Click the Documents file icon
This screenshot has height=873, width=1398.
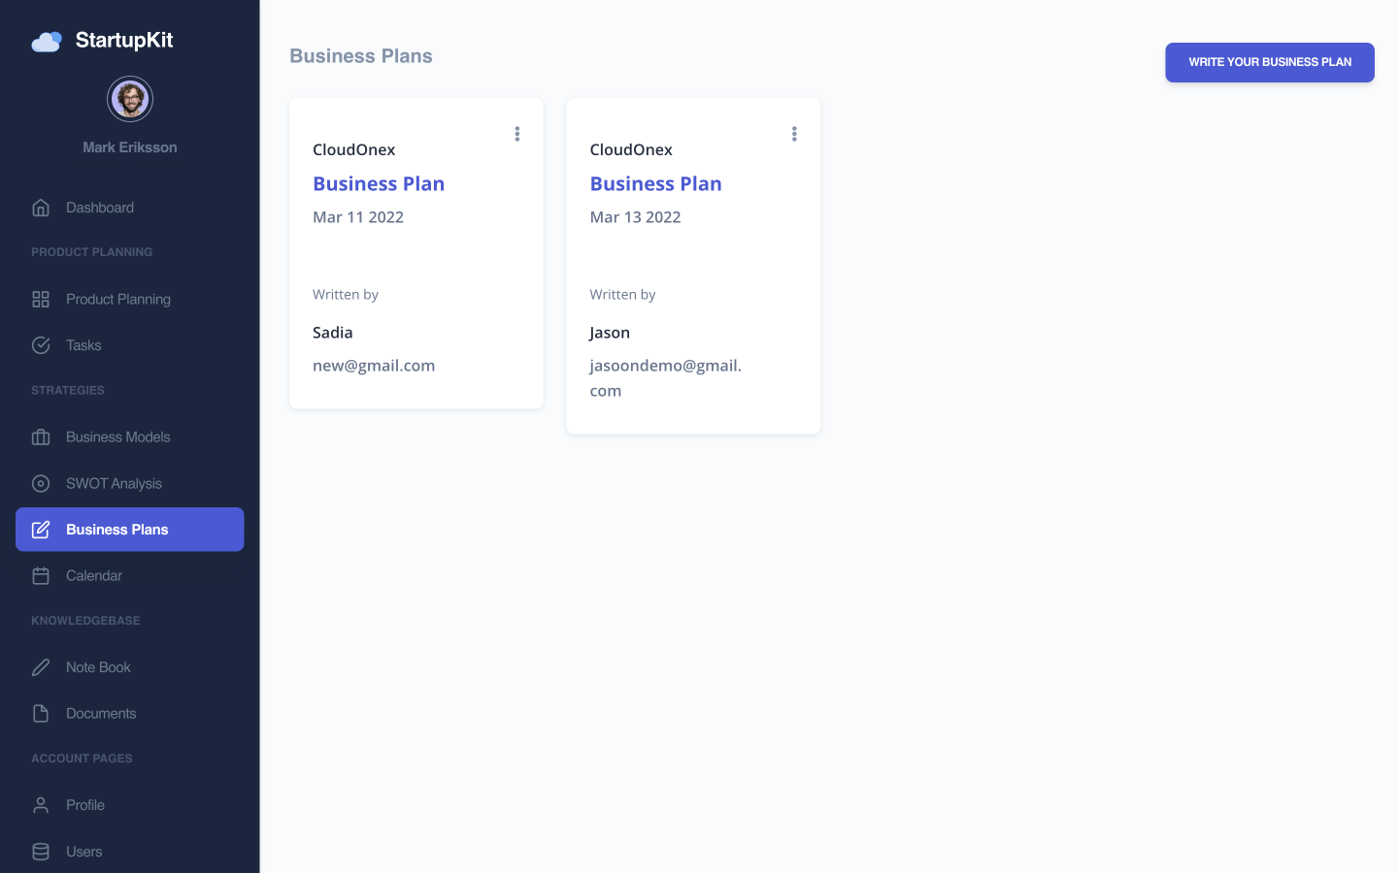click(41, 714)
